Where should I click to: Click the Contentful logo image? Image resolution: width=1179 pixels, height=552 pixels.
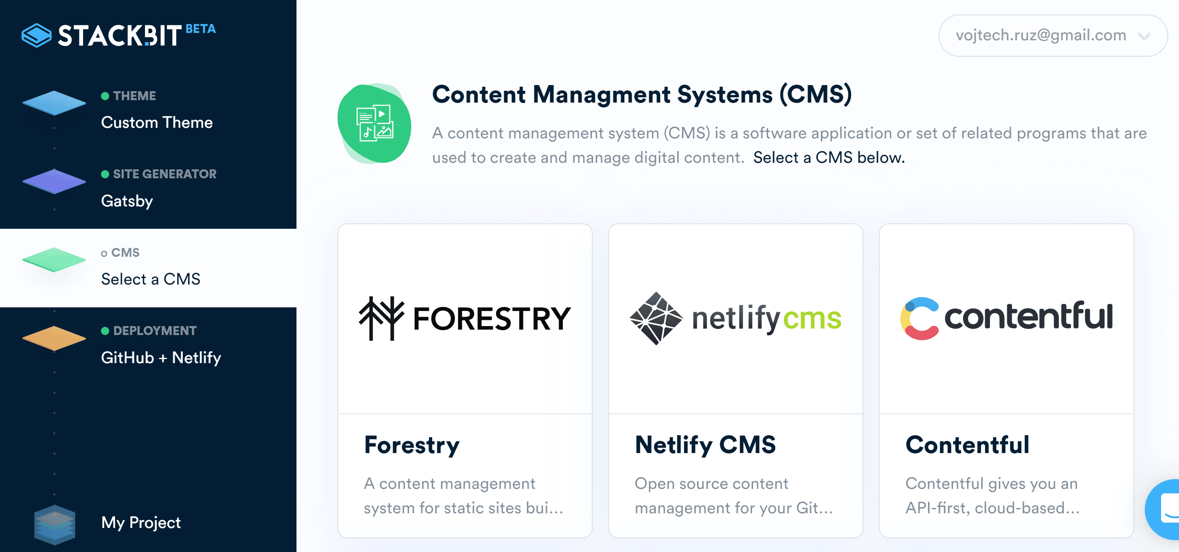(x=1006, y=318)
